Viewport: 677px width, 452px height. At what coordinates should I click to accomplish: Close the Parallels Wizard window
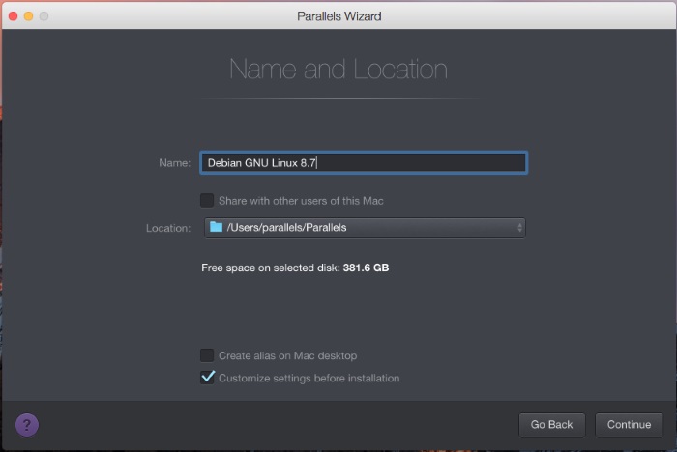pyautogui.click(x=13, y=16)
